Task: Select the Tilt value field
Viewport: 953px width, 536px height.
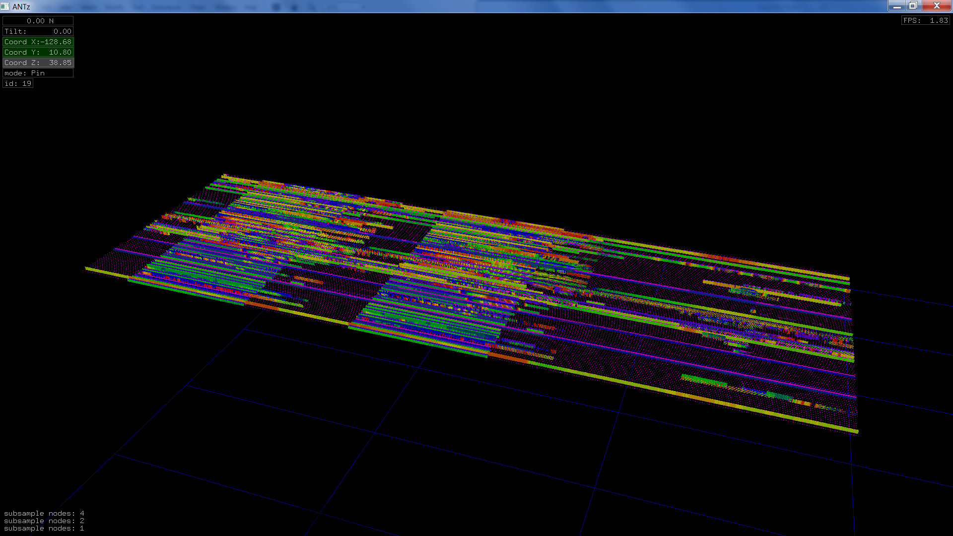Action: 38,31
